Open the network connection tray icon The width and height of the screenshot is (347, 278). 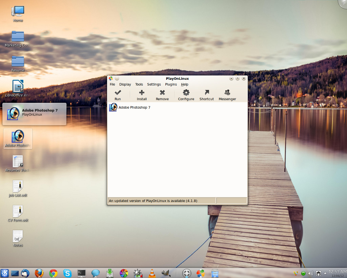(x=319, y=274)
